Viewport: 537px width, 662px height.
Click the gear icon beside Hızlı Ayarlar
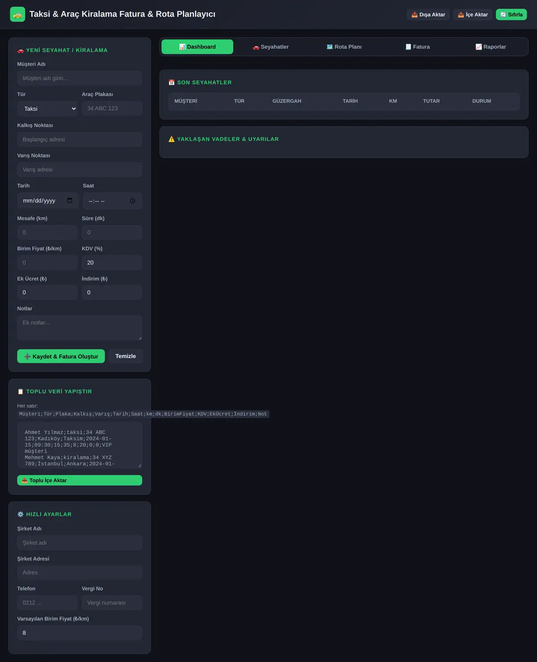coord(20,514)
